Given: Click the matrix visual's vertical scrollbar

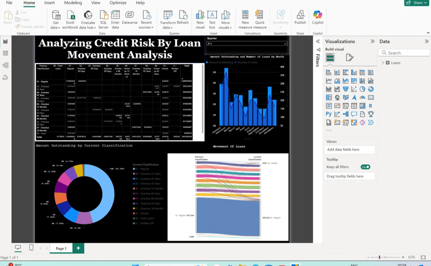Looking at the screenshot, I should point(203,99).
